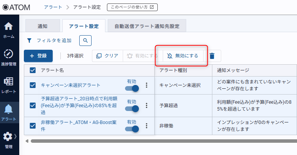Expand the 管理 sidebar menu chevron
This screenshot has height=155, width=297.
click(15, 136)
